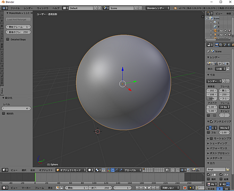Open the オブジェクト menu in viewport header

[46, 170]
